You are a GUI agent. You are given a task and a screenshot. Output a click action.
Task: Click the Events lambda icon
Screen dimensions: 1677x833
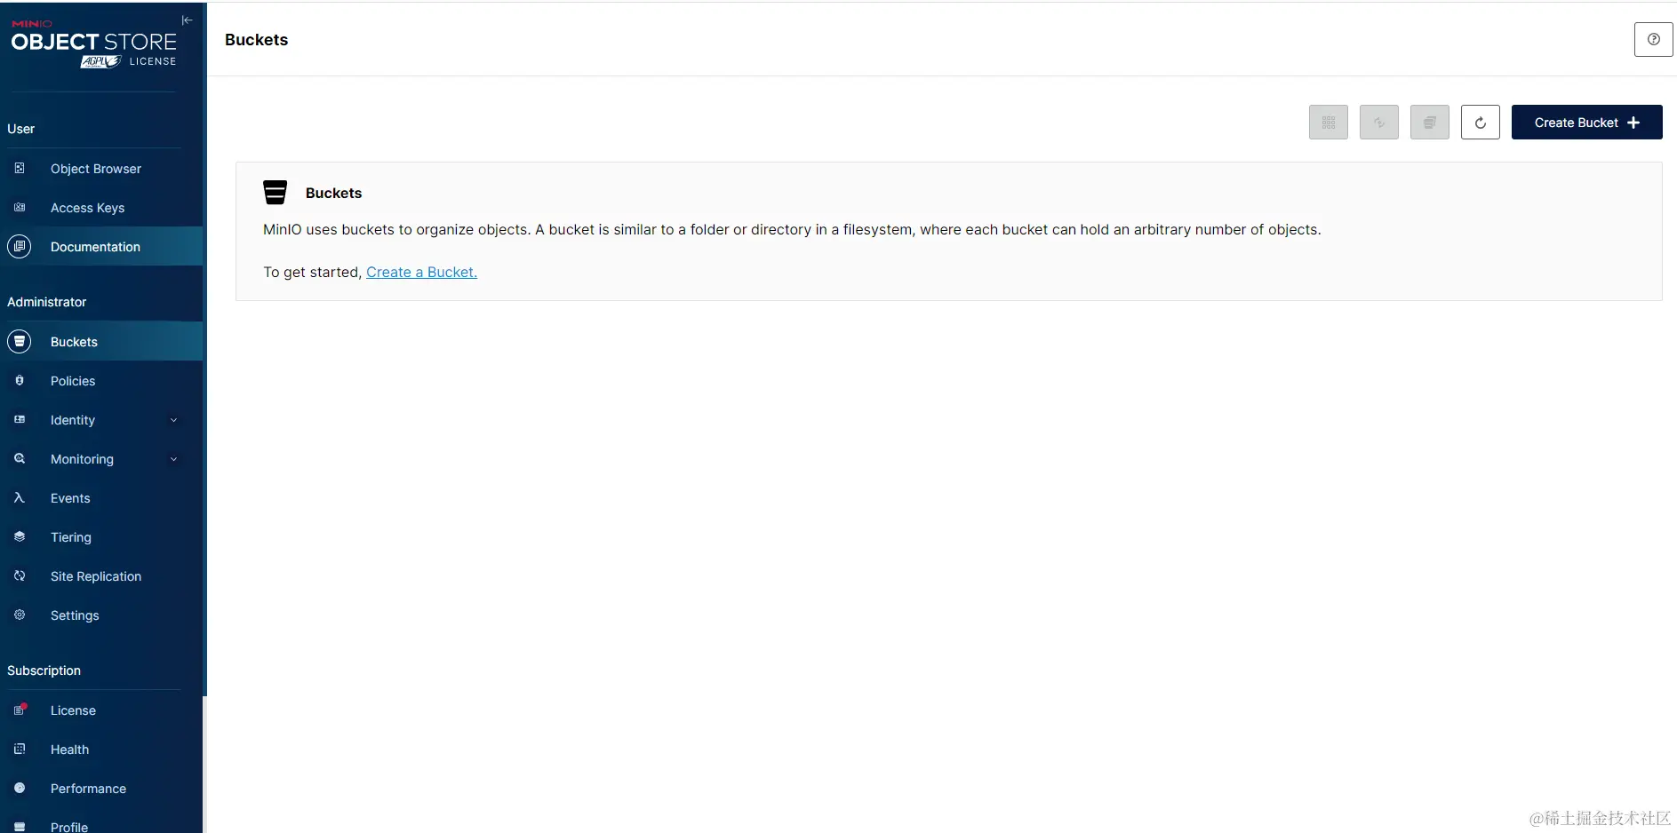coord(20,497)
